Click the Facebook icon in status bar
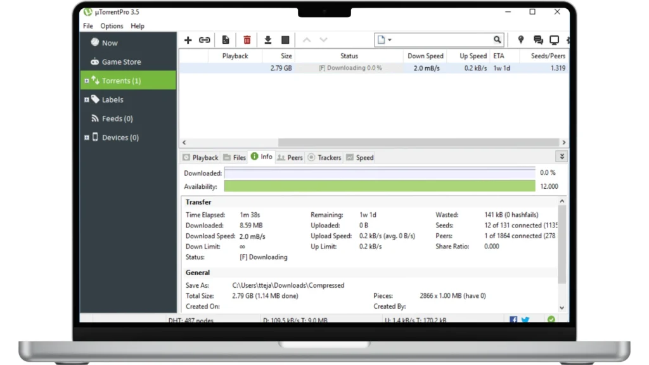Image resolution: width=649 pixels, height=365 pixels. [513, 320]
